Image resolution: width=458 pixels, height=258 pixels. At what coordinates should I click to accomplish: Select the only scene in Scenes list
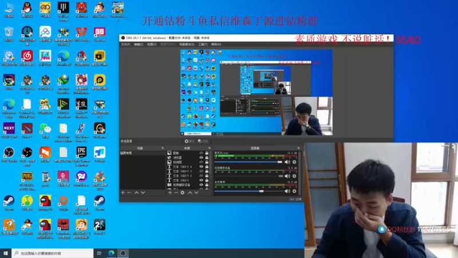142,153
